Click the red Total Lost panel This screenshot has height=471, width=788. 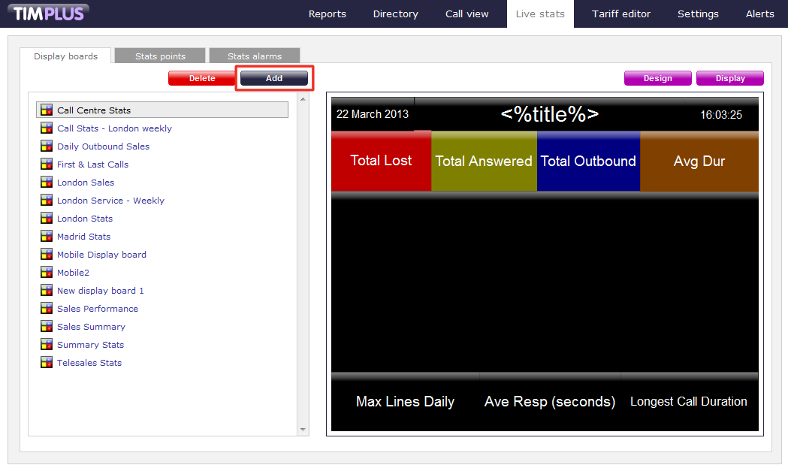click(381, 161)
